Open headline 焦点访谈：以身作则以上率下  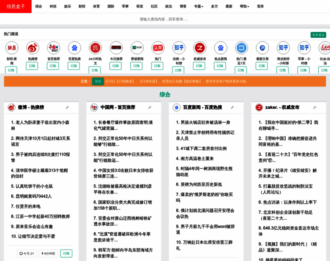point(287,202)
